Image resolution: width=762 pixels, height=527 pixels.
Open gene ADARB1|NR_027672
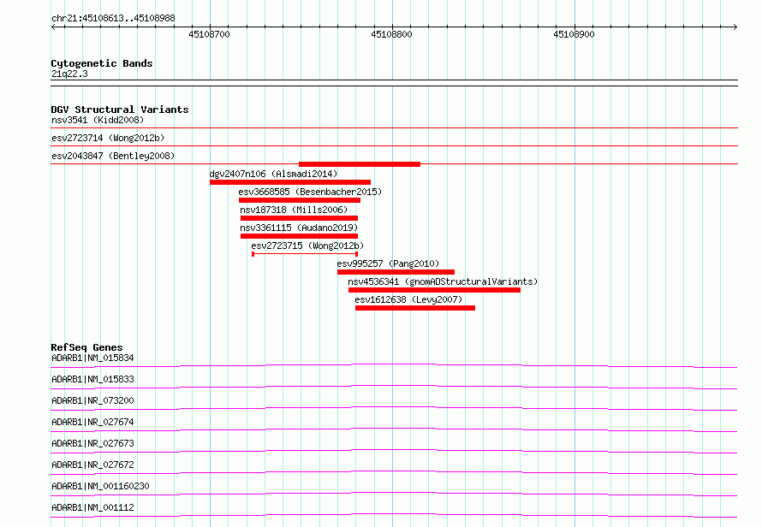pos(92,465)
